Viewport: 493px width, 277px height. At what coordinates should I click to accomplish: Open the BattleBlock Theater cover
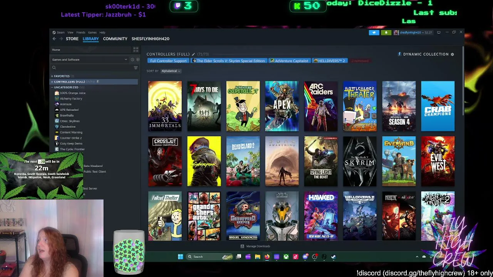(x=360, y=106)
